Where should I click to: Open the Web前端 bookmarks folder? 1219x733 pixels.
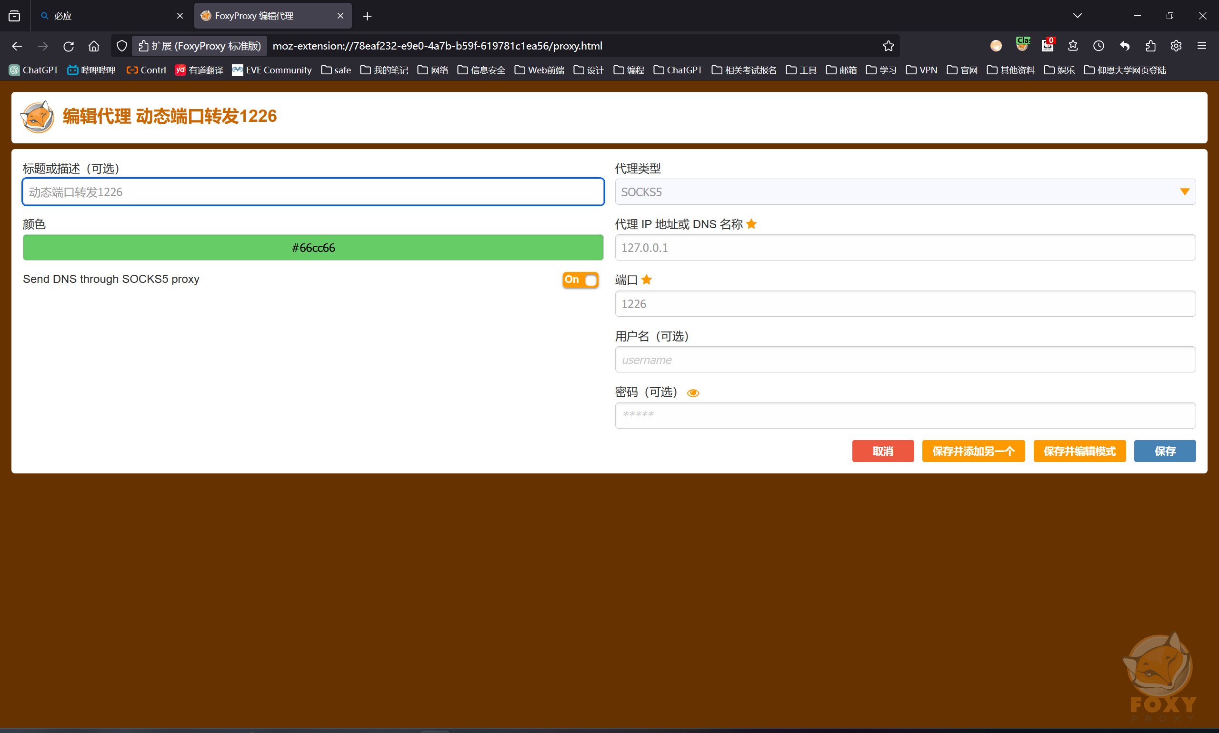coord(539,70)
